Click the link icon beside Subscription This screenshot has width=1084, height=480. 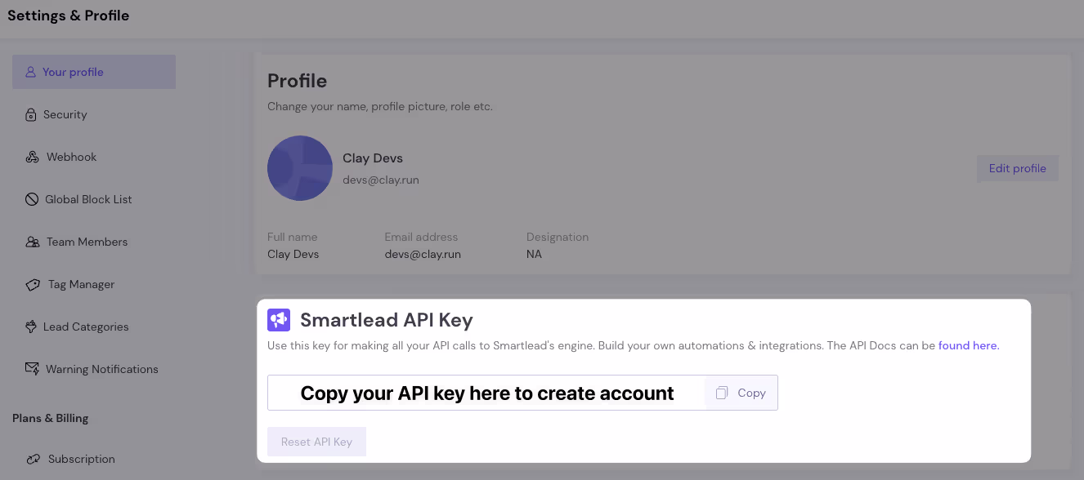pos(34,459)
